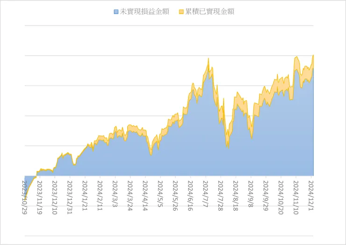Click the 2023/12/10 axis date label

click(55, 198)
